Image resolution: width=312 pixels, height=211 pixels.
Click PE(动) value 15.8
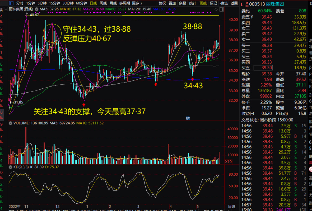[x=302, y=113]
